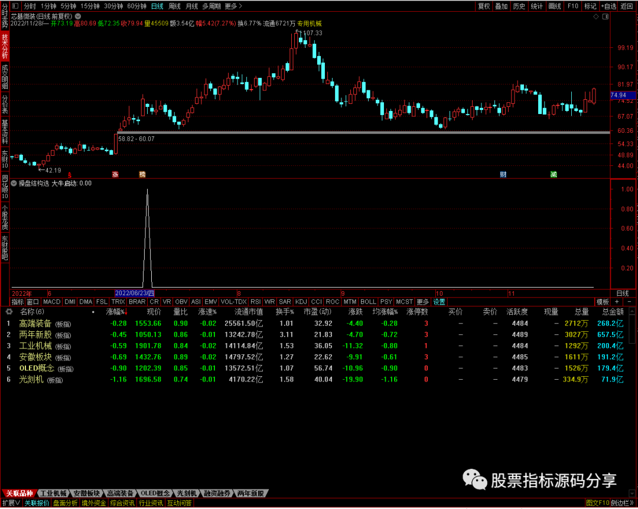This screenshot has width=638, height=509.
Task: Click 设置 indicator settings
Action: (x=439, y=302)
